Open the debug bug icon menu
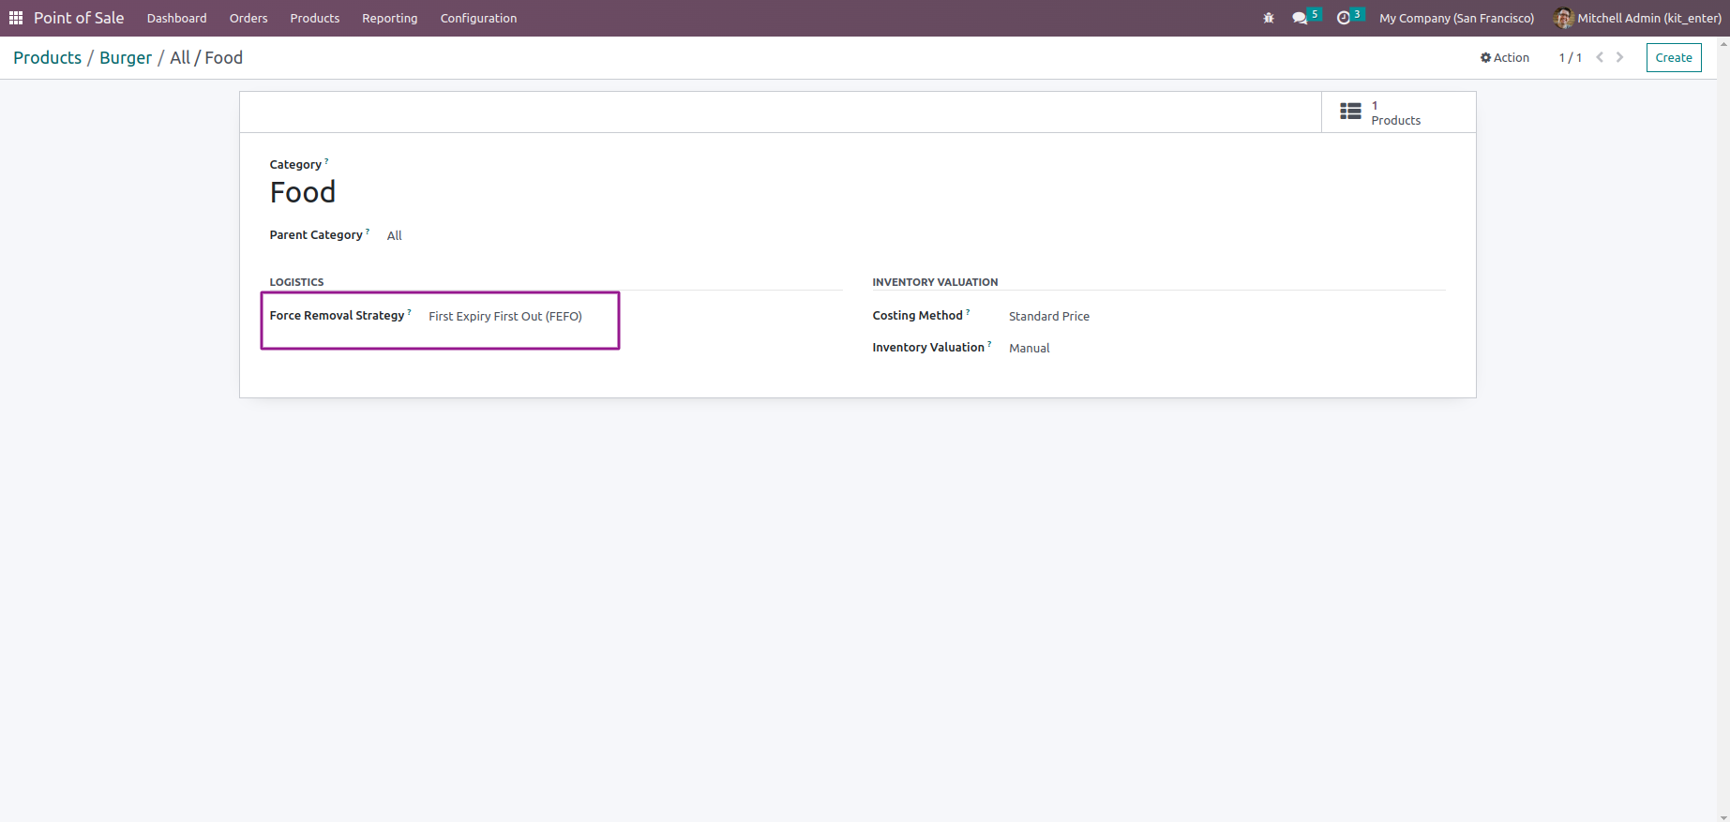The image size is (1730, 822). coord(1269,18)
